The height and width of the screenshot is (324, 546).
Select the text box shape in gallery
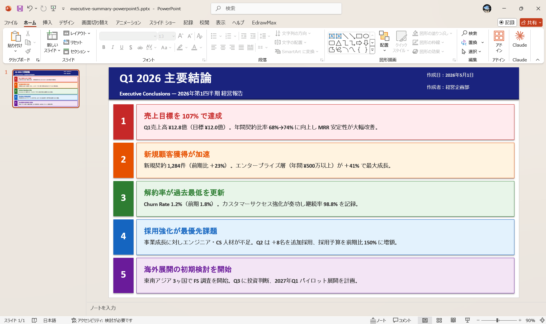332,36
